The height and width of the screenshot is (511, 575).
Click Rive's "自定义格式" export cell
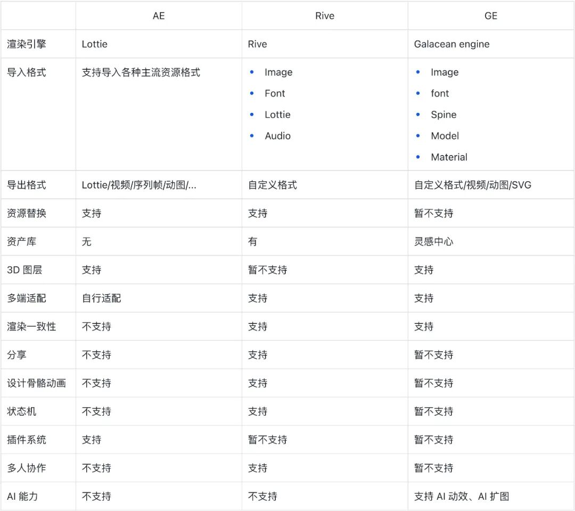point(273,185)
